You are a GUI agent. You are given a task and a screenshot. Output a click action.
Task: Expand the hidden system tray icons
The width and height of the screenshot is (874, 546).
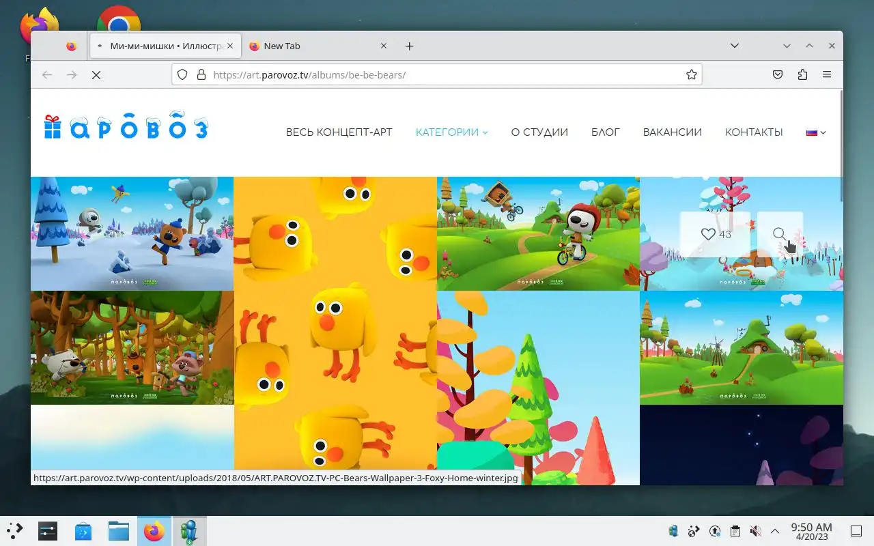pyautogui.click(x=775, y=530)
